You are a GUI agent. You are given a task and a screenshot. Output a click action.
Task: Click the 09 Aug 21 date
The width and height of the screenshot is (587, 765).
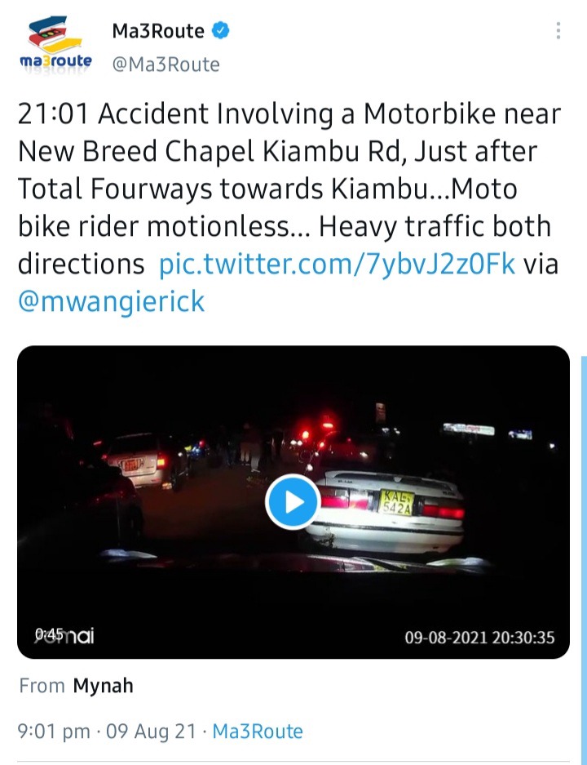(x=151, y=732)
